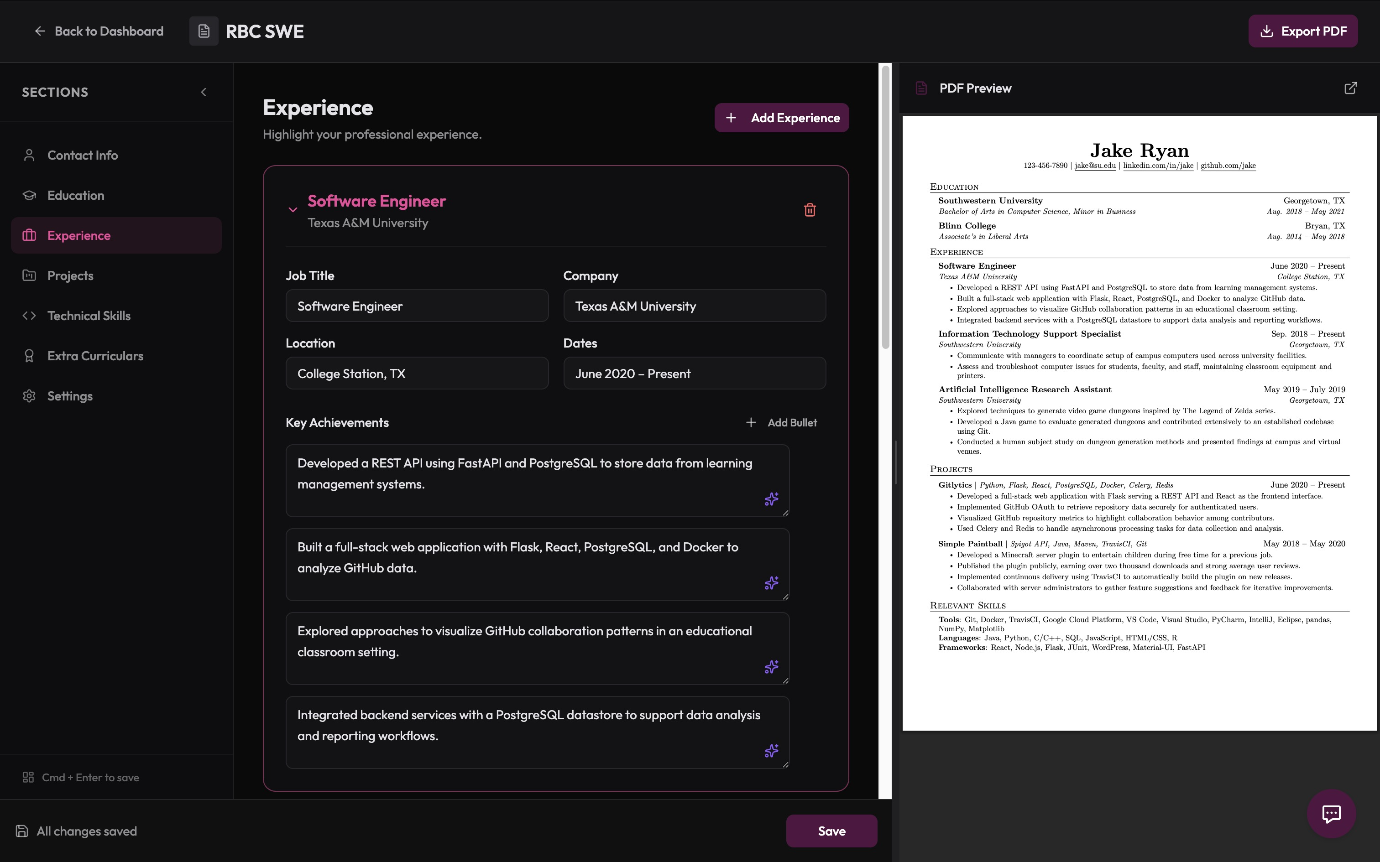Click Add Experience button
This screenshot has width=1380, height=862.
click(x=781, y=118)
